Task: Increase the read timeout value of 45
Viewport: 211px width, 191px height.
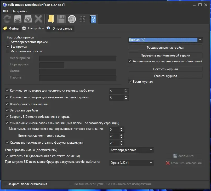Action: [x=122, y=135]
